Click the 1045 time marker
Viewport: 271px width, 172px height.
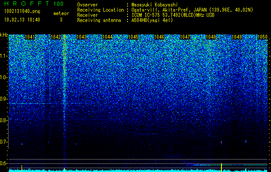pyautogui.click(x=134, y=37)
